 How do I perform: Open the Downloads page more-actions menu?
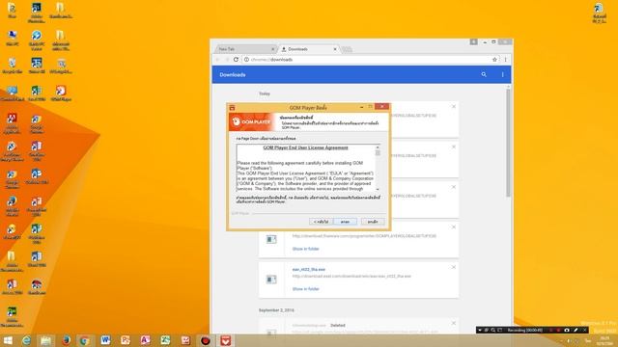(x=502, y=74)
